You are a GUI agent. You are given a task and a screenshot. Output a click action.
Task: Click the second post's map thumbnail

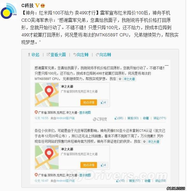click(x=47, y=157)
